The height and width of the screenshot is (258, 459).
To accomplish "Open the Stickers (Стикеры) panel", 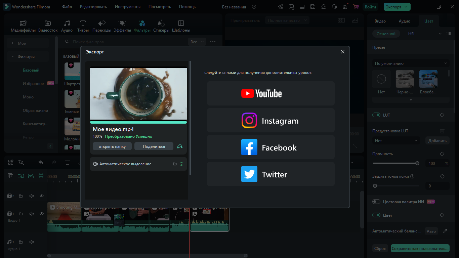I will pyautogui.click(x=161, y=26).
